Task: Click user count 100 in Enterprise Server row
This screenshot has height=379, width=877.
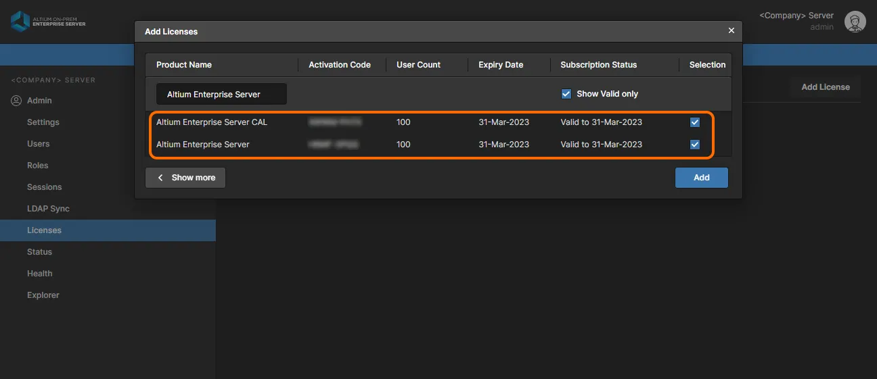Action: (x=403, y=145)
